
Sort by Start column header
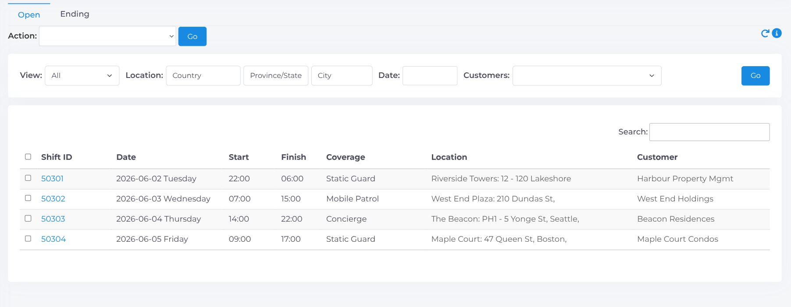tap(239, 157)
